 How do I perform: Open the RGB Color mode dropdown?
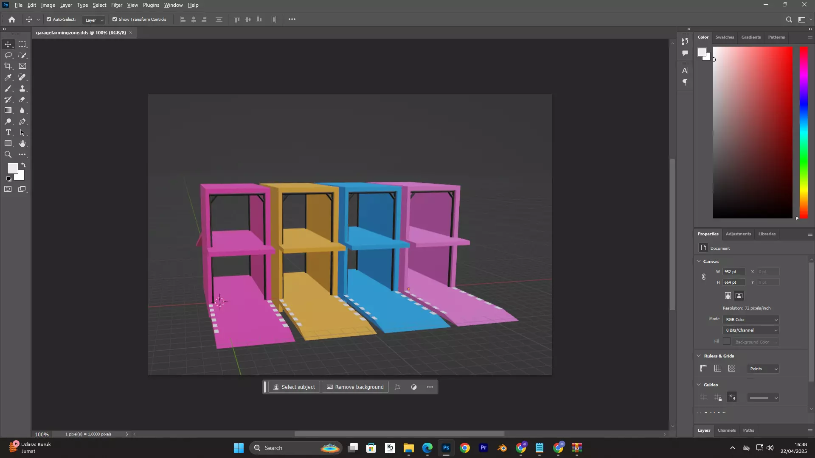tap(751, 320)
